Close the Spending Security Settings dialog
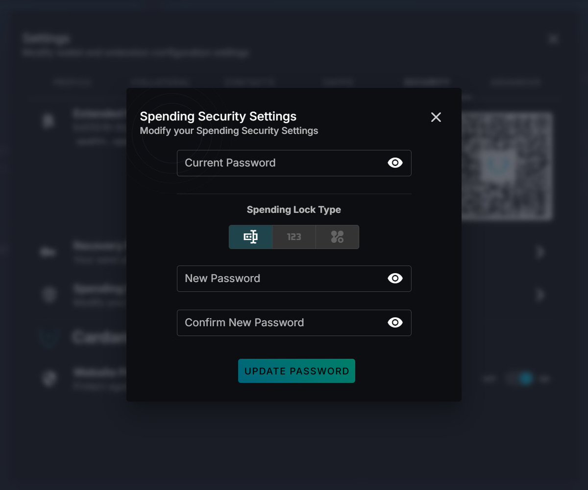Screen dimensions: 588x490 [436, 117]
